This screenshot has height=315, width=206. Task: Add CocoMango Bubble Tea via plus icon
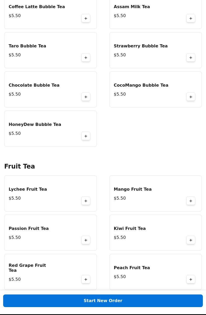coord(191,97)
